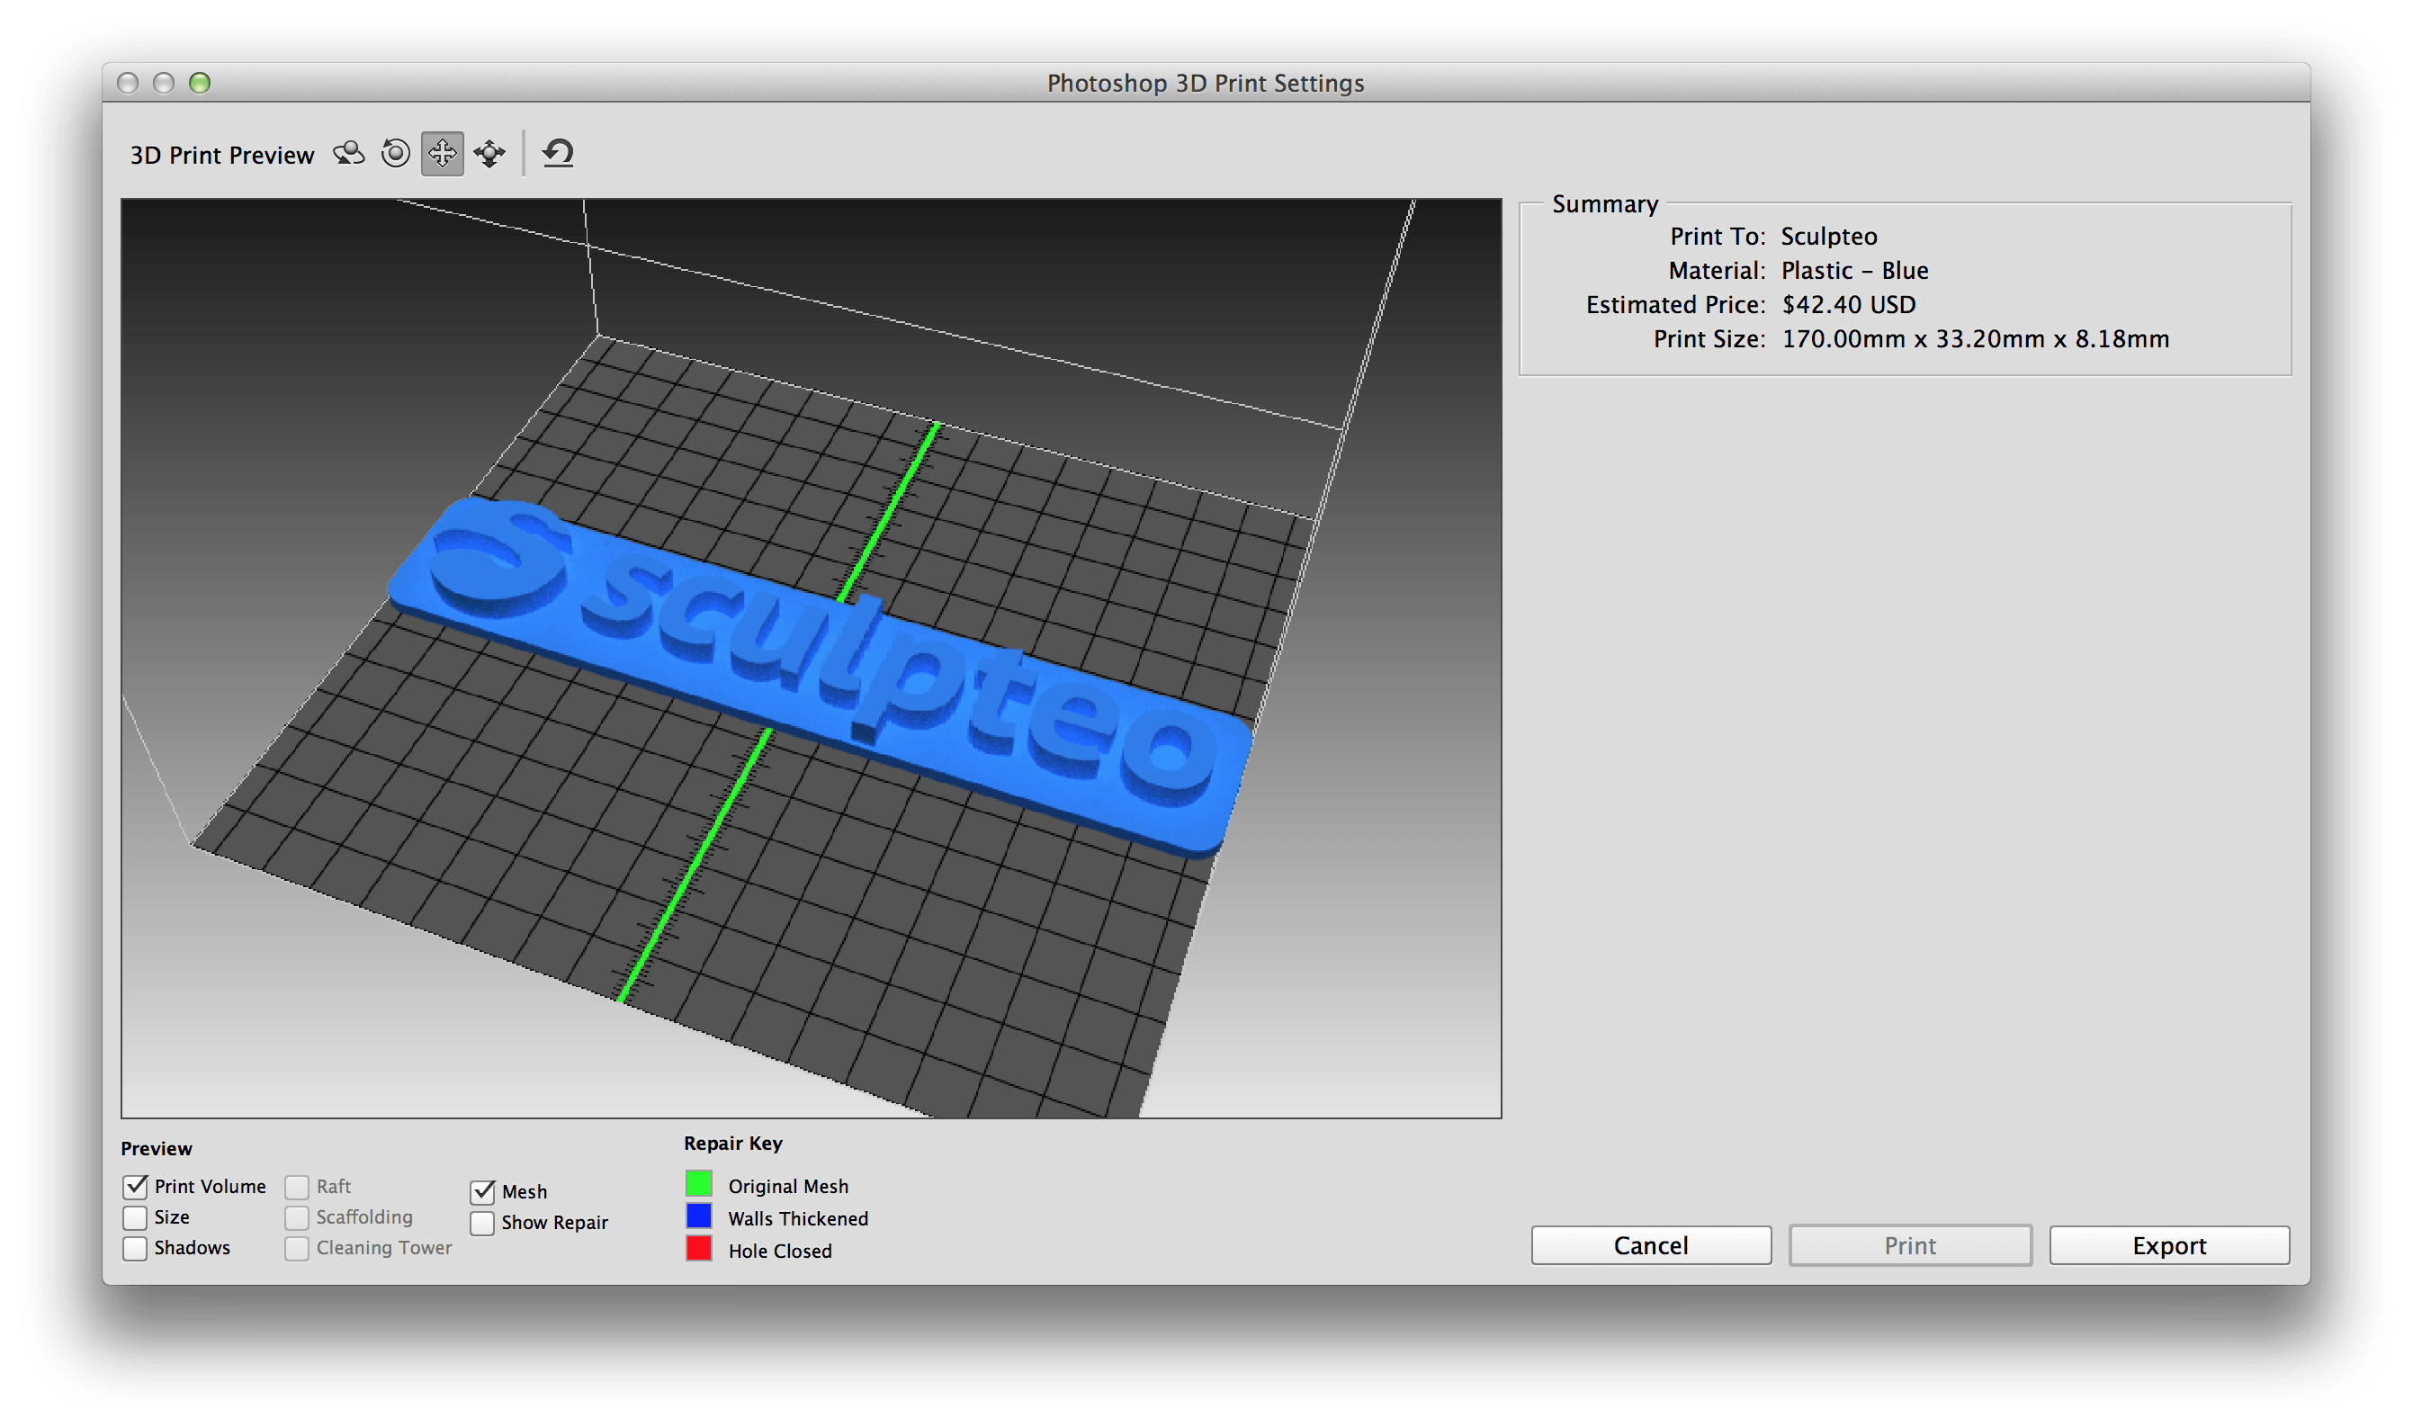Reset the camera view with the return arrow
The height and width of the screenshot is (1427, 2413).
coord(559,154)
